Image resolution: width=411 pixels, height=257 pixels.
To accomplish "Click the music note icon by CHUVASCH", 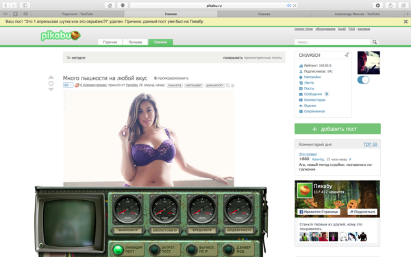I will click(347, 55).
